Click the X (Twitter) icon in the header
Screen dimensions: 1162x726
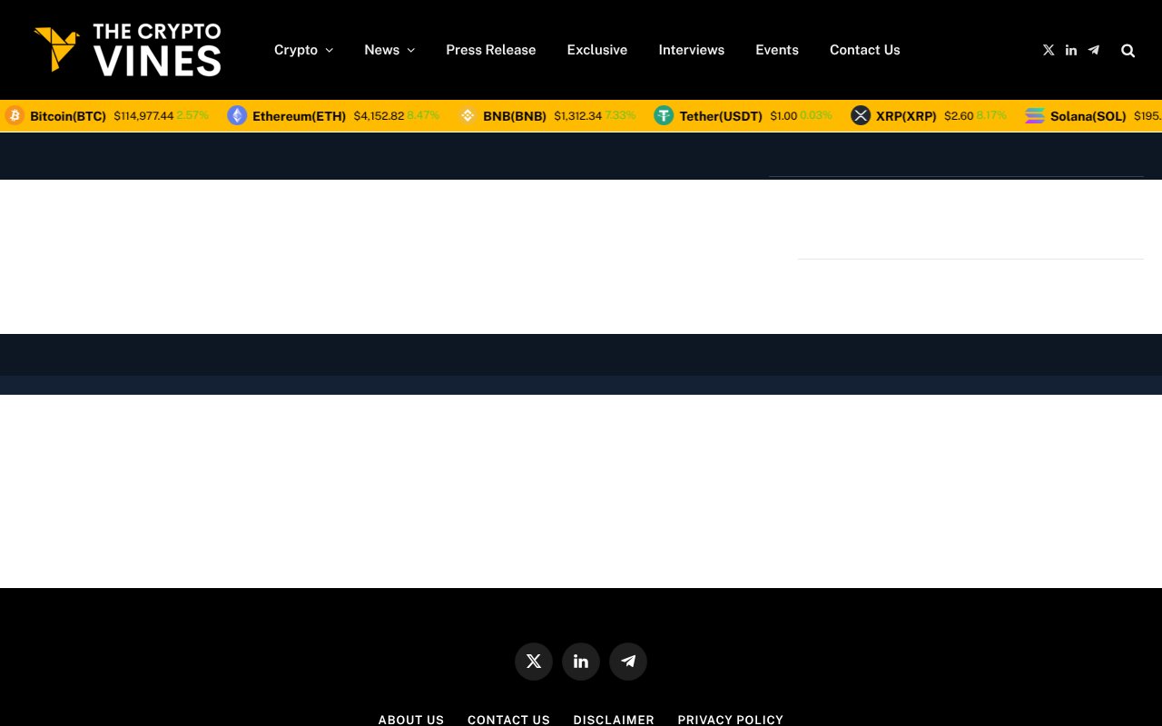tap(1049, 50)
